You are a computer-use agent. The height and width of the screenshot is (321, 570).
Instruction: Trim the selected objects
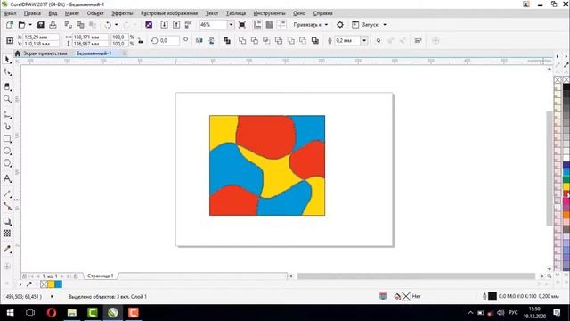tap(255, 41)
